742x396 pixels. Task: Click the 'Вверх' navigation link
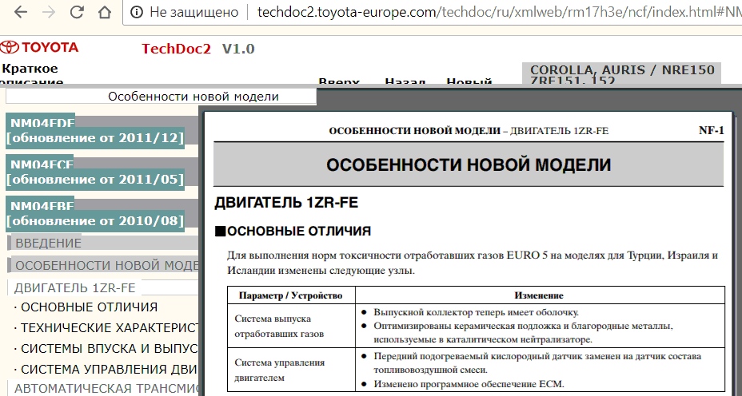(338, 82)
